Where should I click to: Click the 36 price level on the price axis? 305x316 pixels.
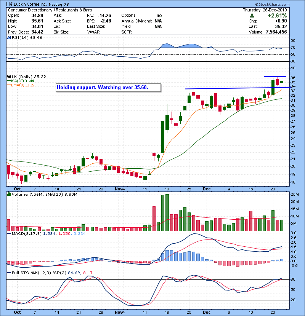coord(293,78)
